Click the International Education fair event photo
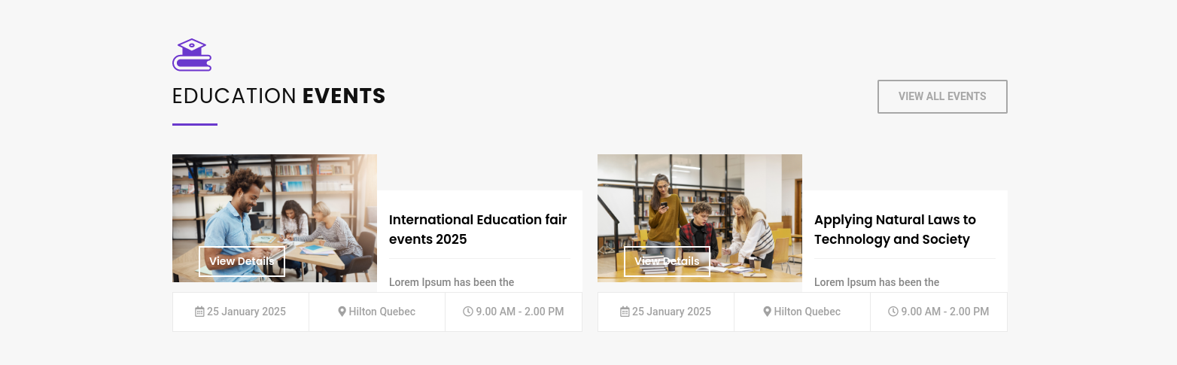This screenshot has width=1177, height=365. pos(275,218)
